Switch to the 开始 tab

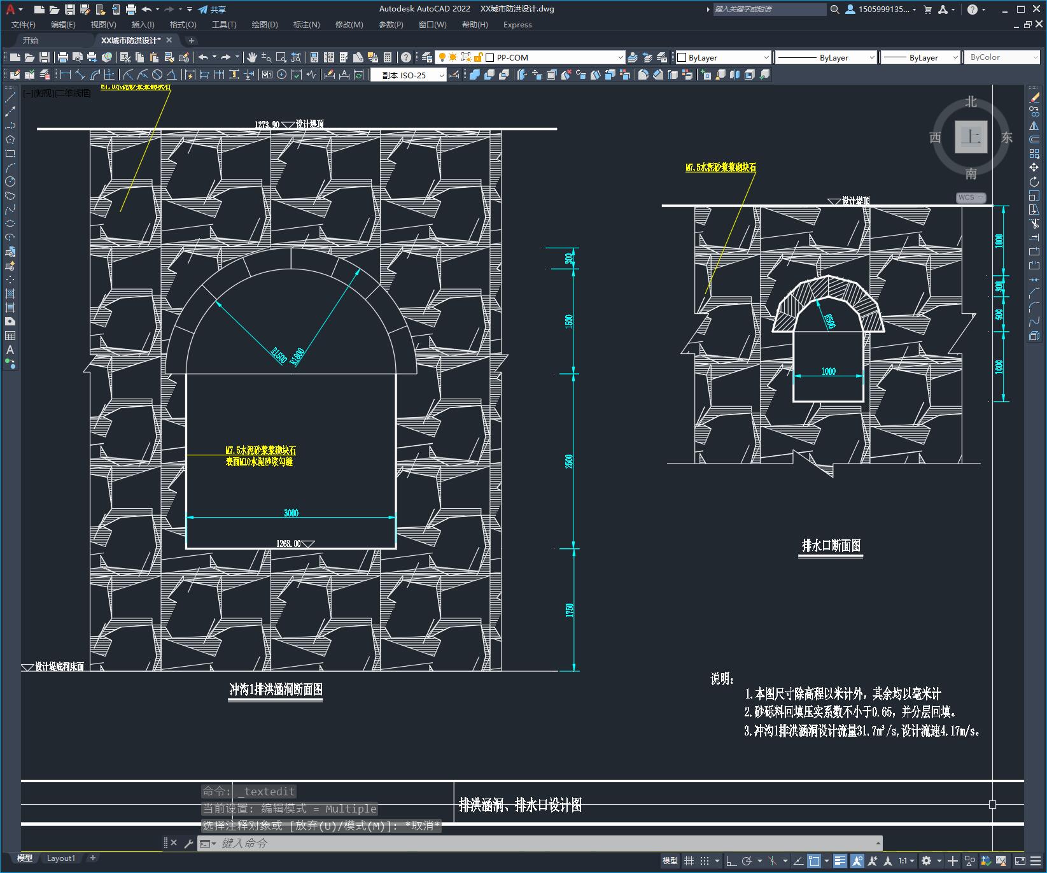tap(31, 40)
